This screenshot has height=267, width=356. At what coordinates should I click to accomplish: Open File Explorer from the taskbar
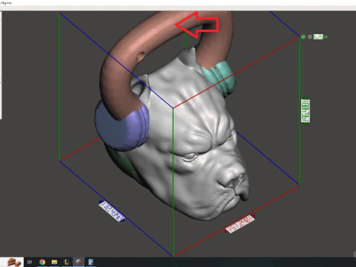pyautogui.click(x=54, y=262)
